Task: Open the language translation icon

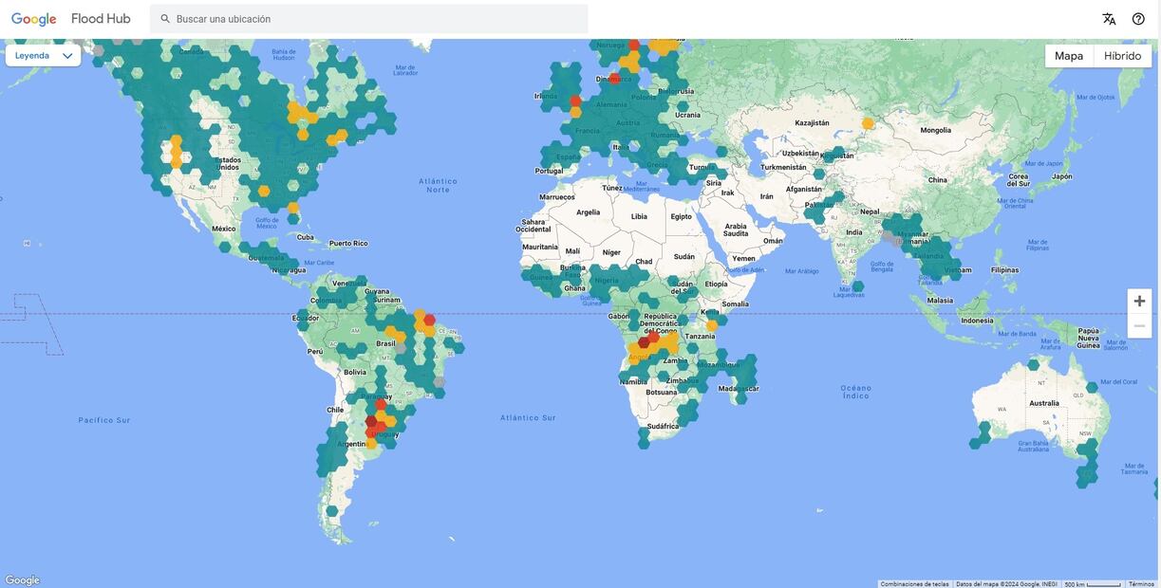Action: tap(1109, 19)
